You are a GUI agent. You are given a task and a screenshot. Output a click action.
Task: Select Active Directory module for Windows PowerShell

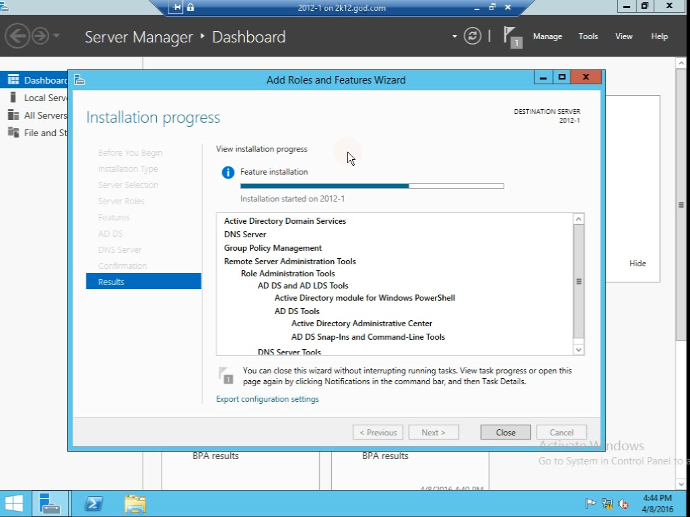click(x=365, y=298)
